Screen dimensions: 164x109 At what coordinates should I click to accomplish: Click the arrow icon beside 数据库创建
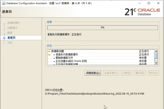coord(49,51)
